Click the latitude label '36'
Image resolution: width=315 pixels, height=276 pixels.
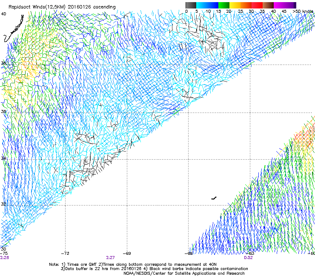click(3, 111)
